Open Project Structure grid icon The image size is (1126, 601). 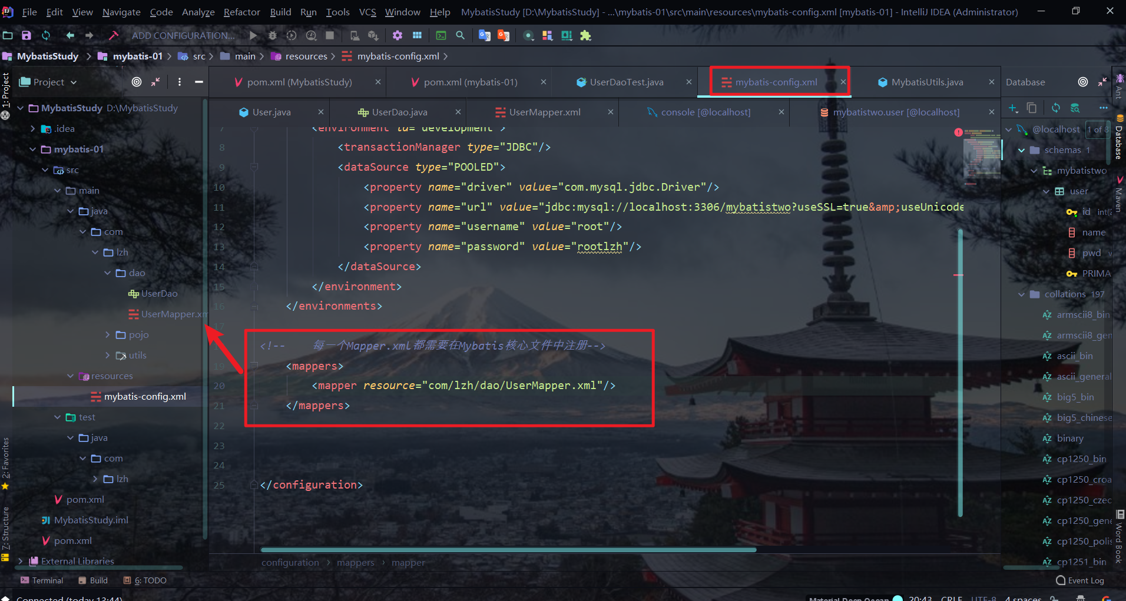417,35
